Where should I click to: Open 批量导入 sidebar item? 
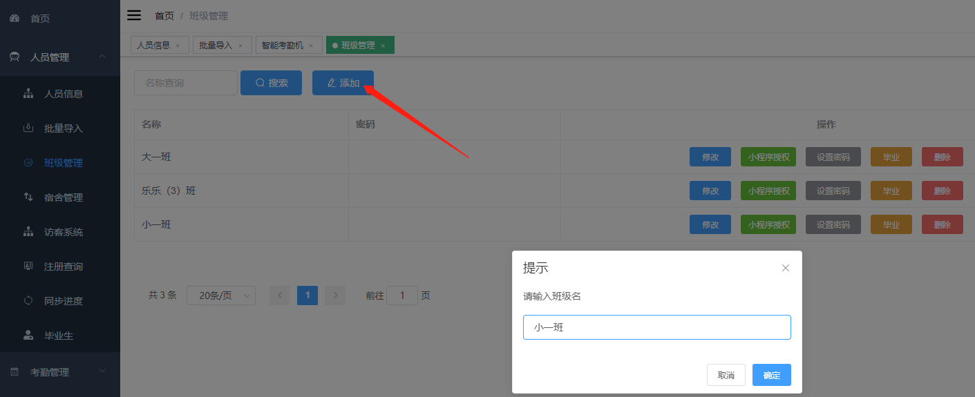pyautogui.click(x=60, y=128)
